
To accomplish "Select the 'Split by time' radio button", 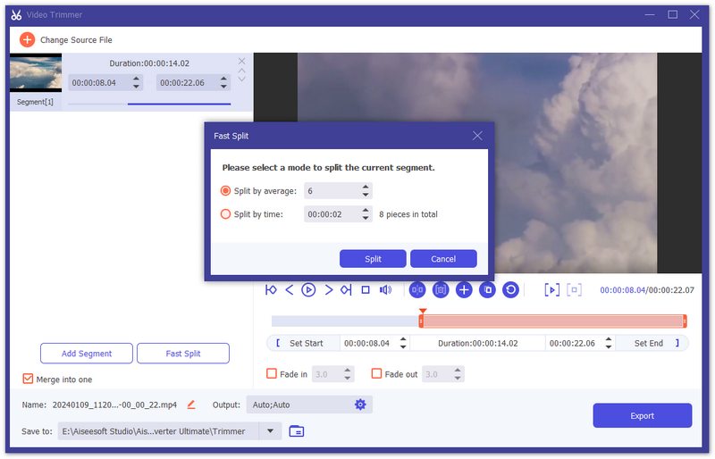I will pos(225,214).
